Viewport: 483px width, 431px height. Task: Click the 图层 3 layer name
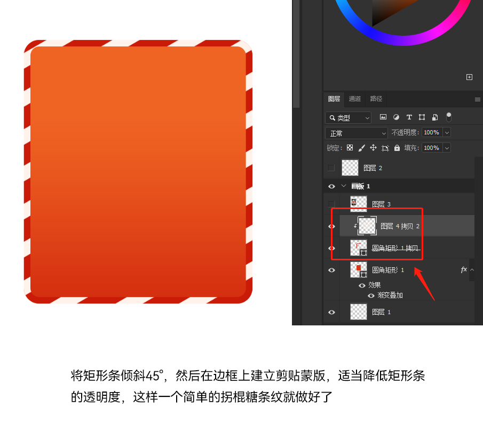click(x=382, y=204)
